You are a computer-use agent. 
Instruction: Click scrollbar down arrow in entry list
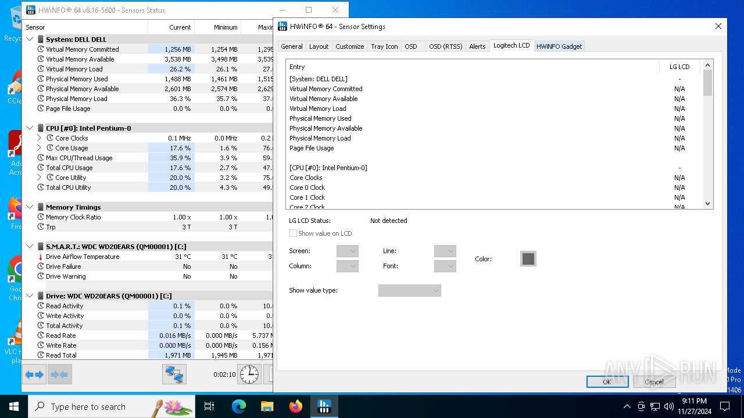tap(707, 203)
